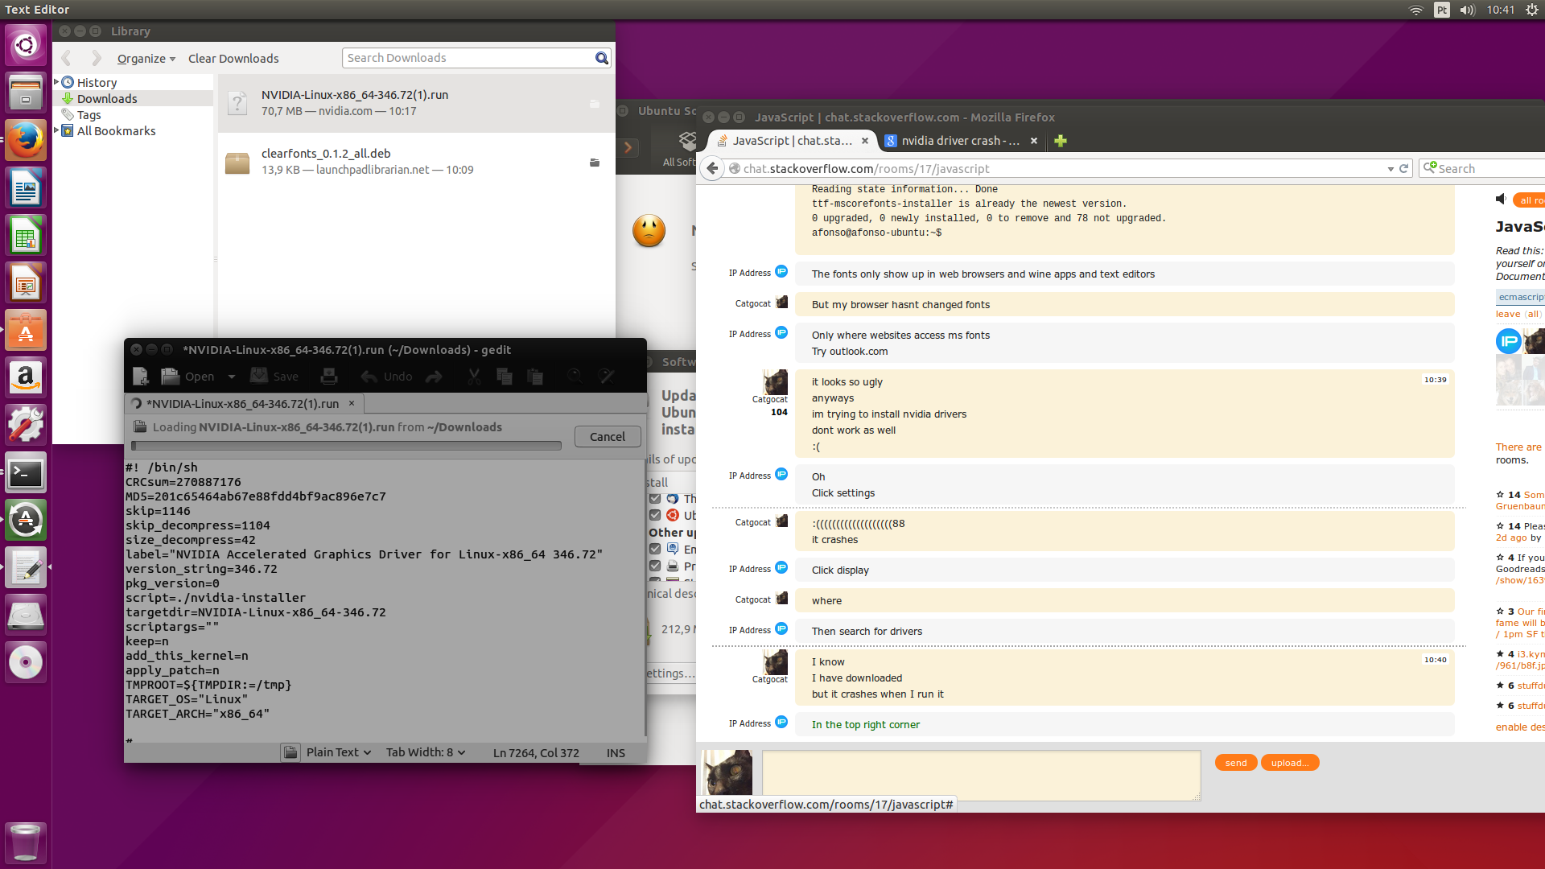This screenshot has width=1545, height=869.
Task: Click the Print icon in gedit toolbar
Action: (328, 376)
